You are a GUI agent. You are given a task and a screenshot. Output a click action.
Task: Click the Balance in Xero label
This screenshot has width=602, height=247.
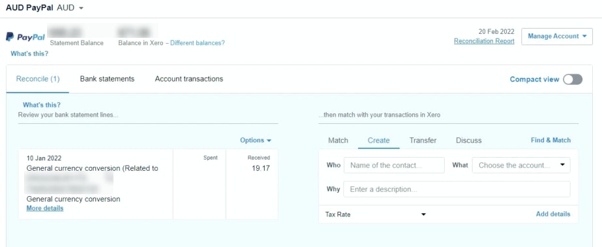pos(140,43)
